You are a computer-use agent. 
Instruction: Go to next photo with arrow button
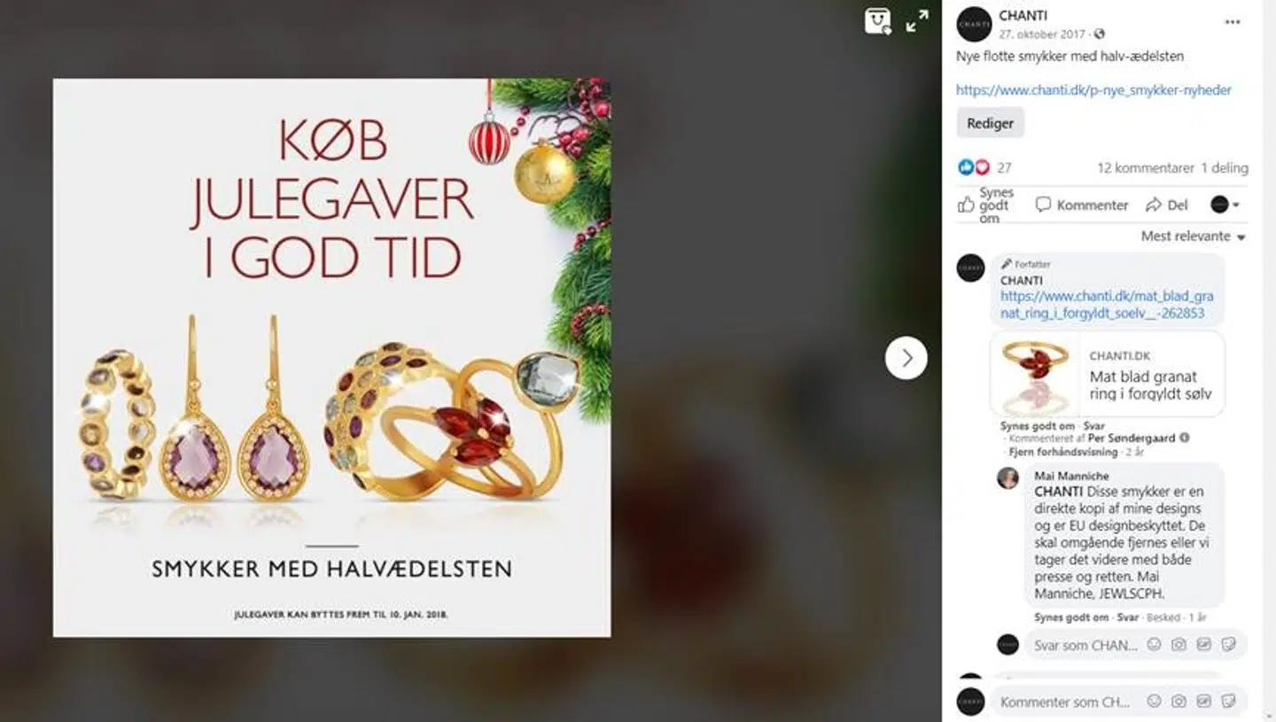pos(906,358)
